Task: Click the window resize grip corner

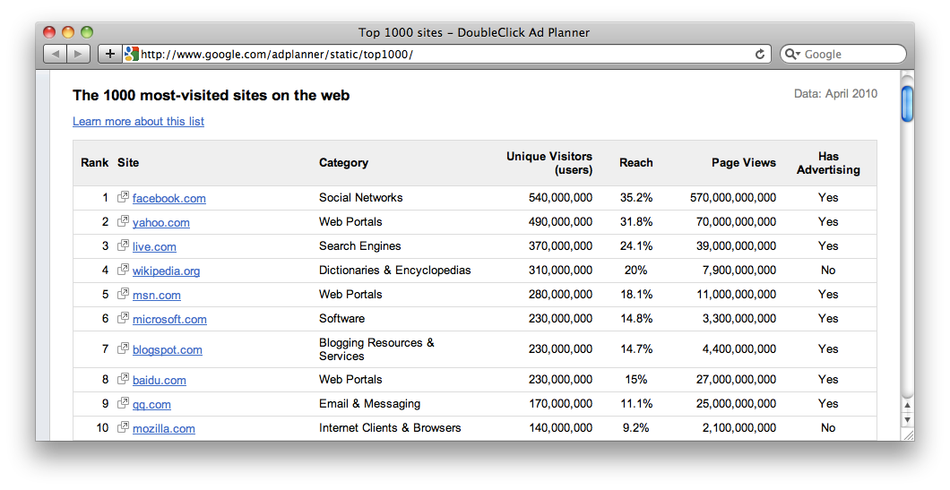Action: pyautogui.click(x=907, y=434)
